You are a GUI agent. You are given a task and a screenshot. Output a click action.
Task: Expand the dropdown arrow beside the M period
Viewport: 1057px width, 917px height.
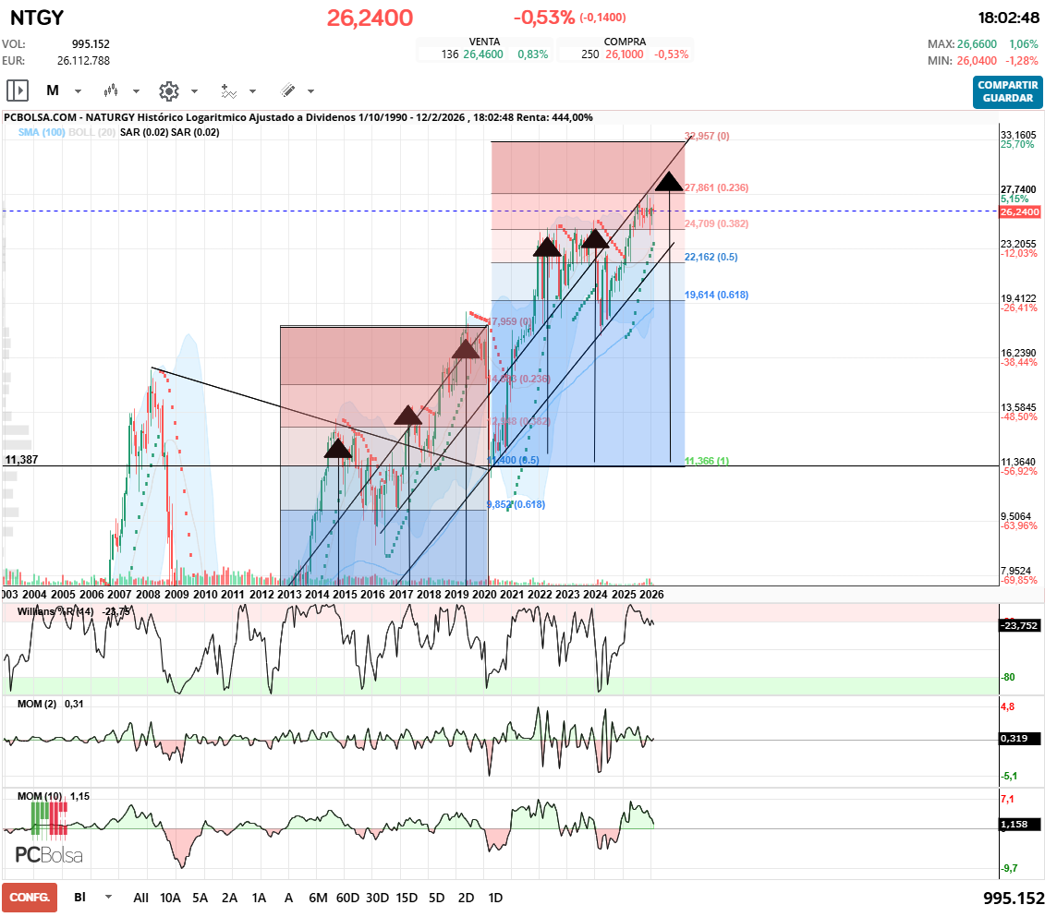click(x=78, y=91)
